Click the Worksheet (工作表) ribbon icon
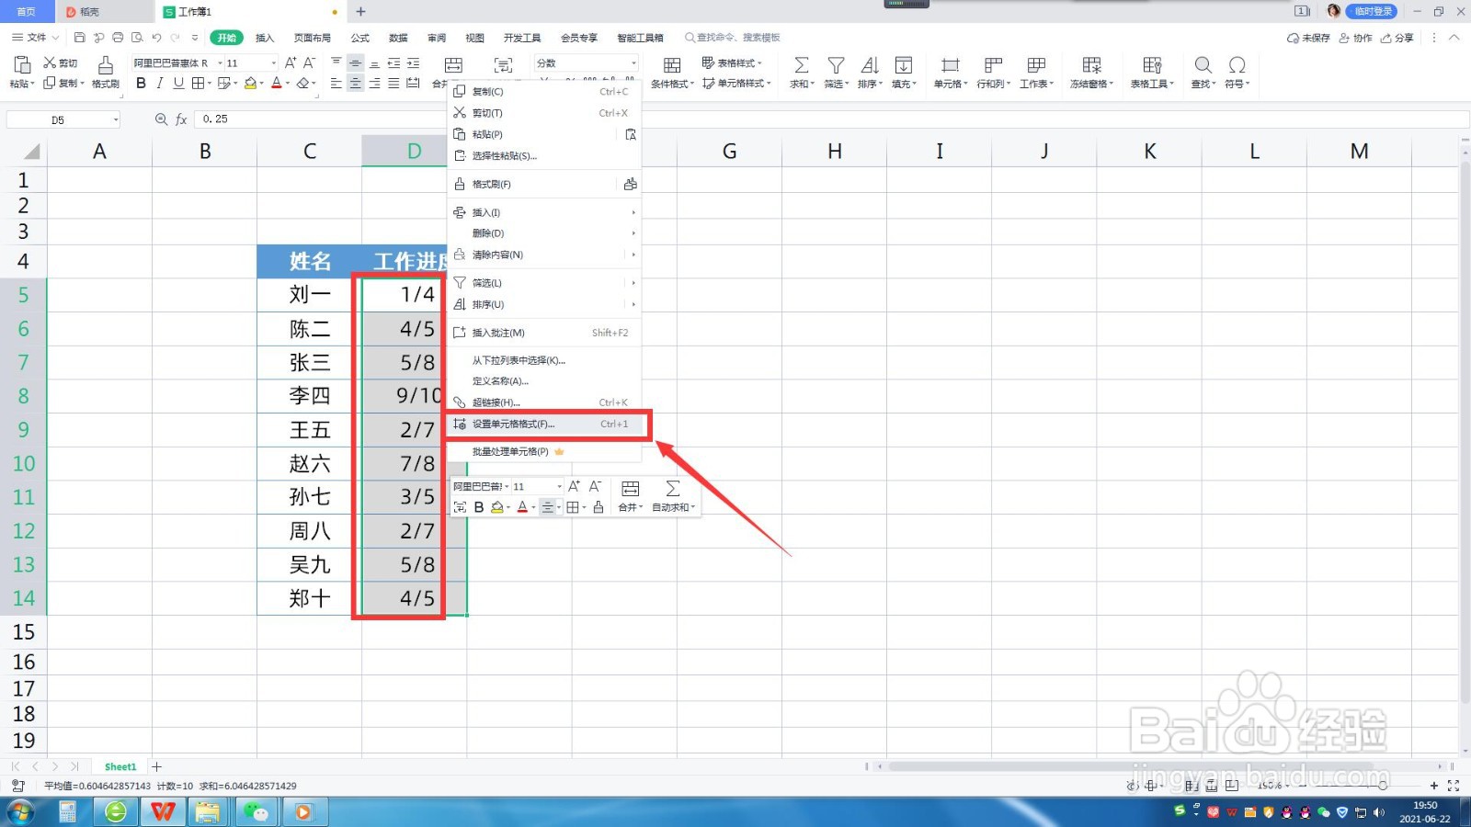Image resolution: width=1471 pixels, height=827 pixels. 1036,65
